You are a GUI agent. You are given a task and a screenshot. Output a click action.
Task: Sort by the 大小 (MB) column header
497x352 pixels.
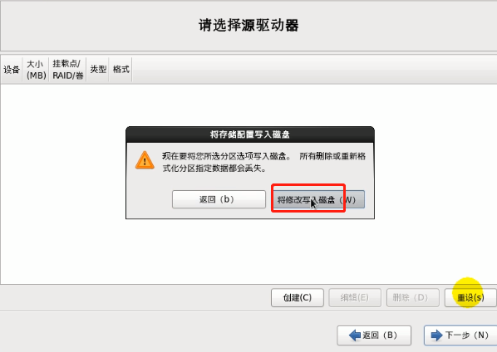pyautogui.click(x=36, y=70)
